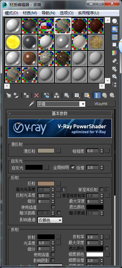Open the Material/Map Navigator icon
The height and width of the screenshot is (268, 122).
pyautogui.click(x=115, y=84)
